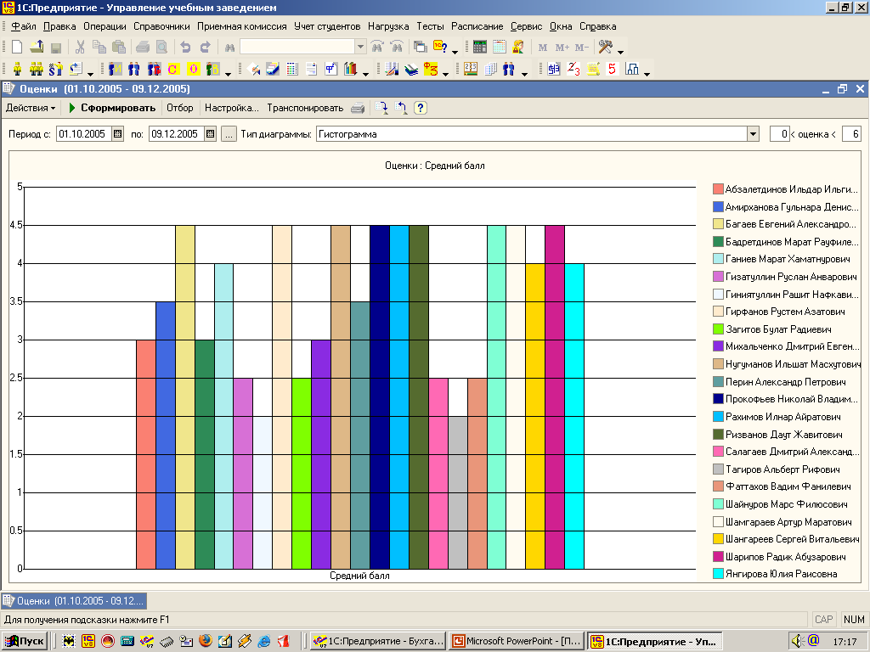Switch to Microsoft PowerPoint in taskbar
Image resolution: width=870 pixels, height=652 pixels.
(x=517, y=641)
